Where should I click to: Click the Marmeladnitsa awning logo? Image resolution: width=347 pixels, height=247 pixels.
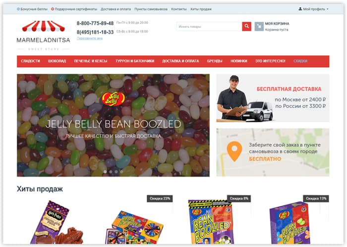(44, 26)
